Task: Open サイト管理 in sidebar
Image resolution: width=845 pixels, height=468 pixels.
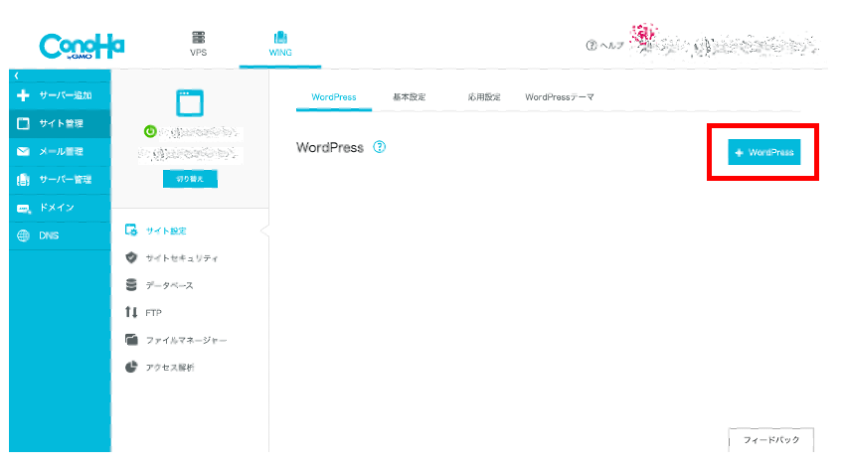Action: tap(60, 123)
